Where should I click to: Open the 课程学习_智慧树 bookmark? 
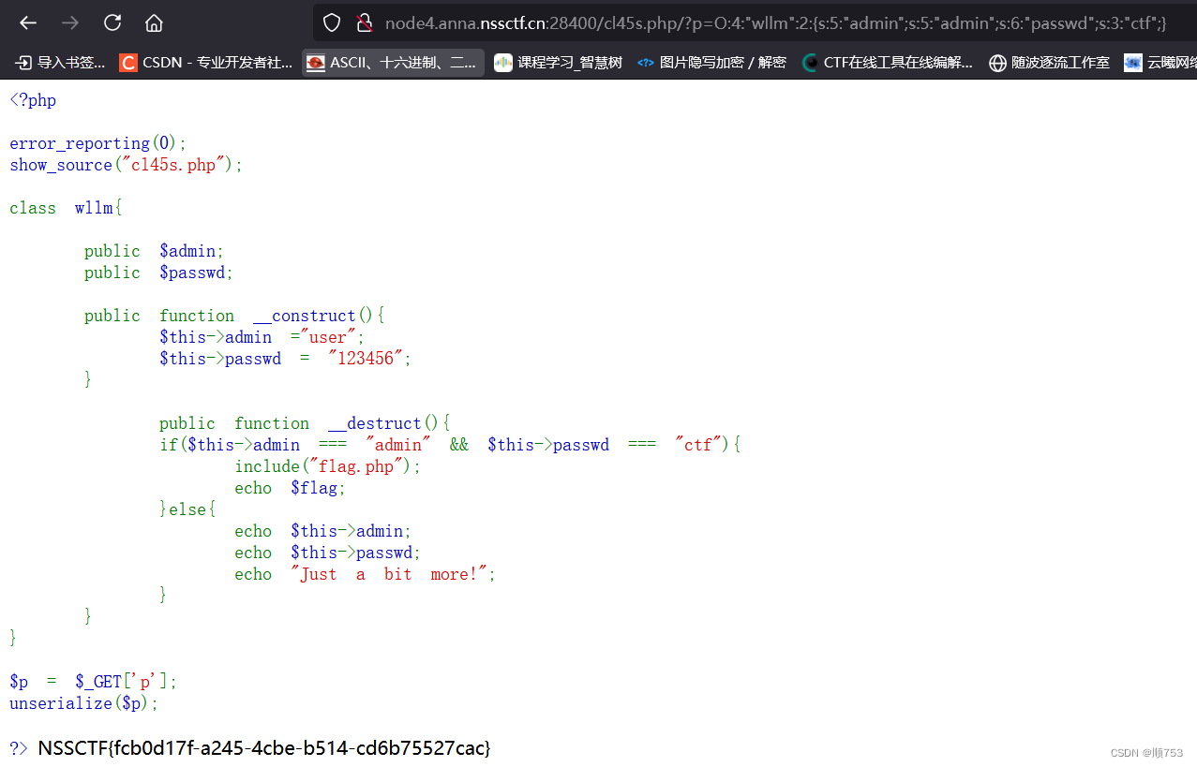coord(559,63)
